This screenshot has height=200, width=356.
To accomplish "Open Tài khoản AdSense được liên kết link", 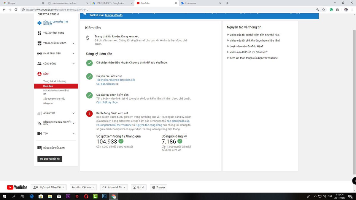I will [x=115, y=80].
